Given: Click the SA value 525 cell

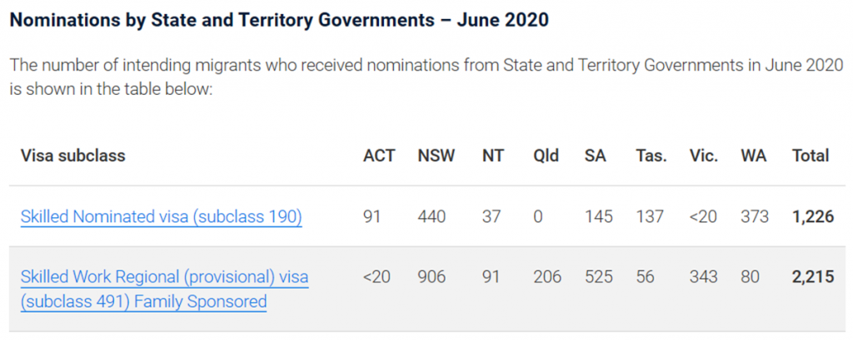Looking at the screenshot, I should click(x=598, y=277).
